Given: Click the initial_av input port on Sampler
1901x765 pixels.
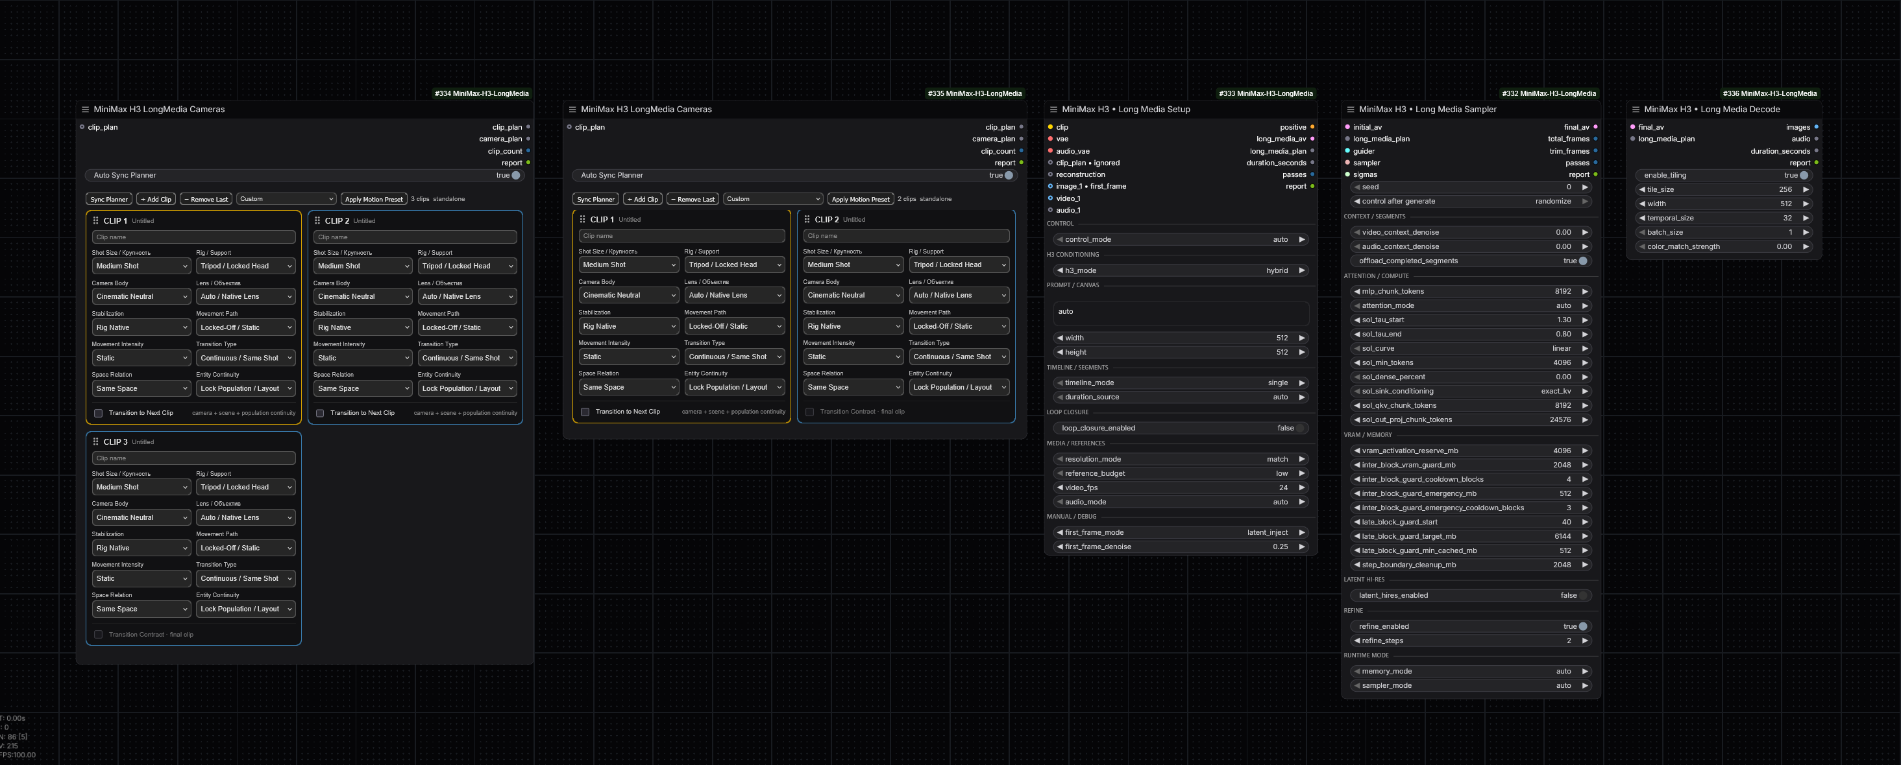Looking at the screenshot, I should pos(1347,128).
